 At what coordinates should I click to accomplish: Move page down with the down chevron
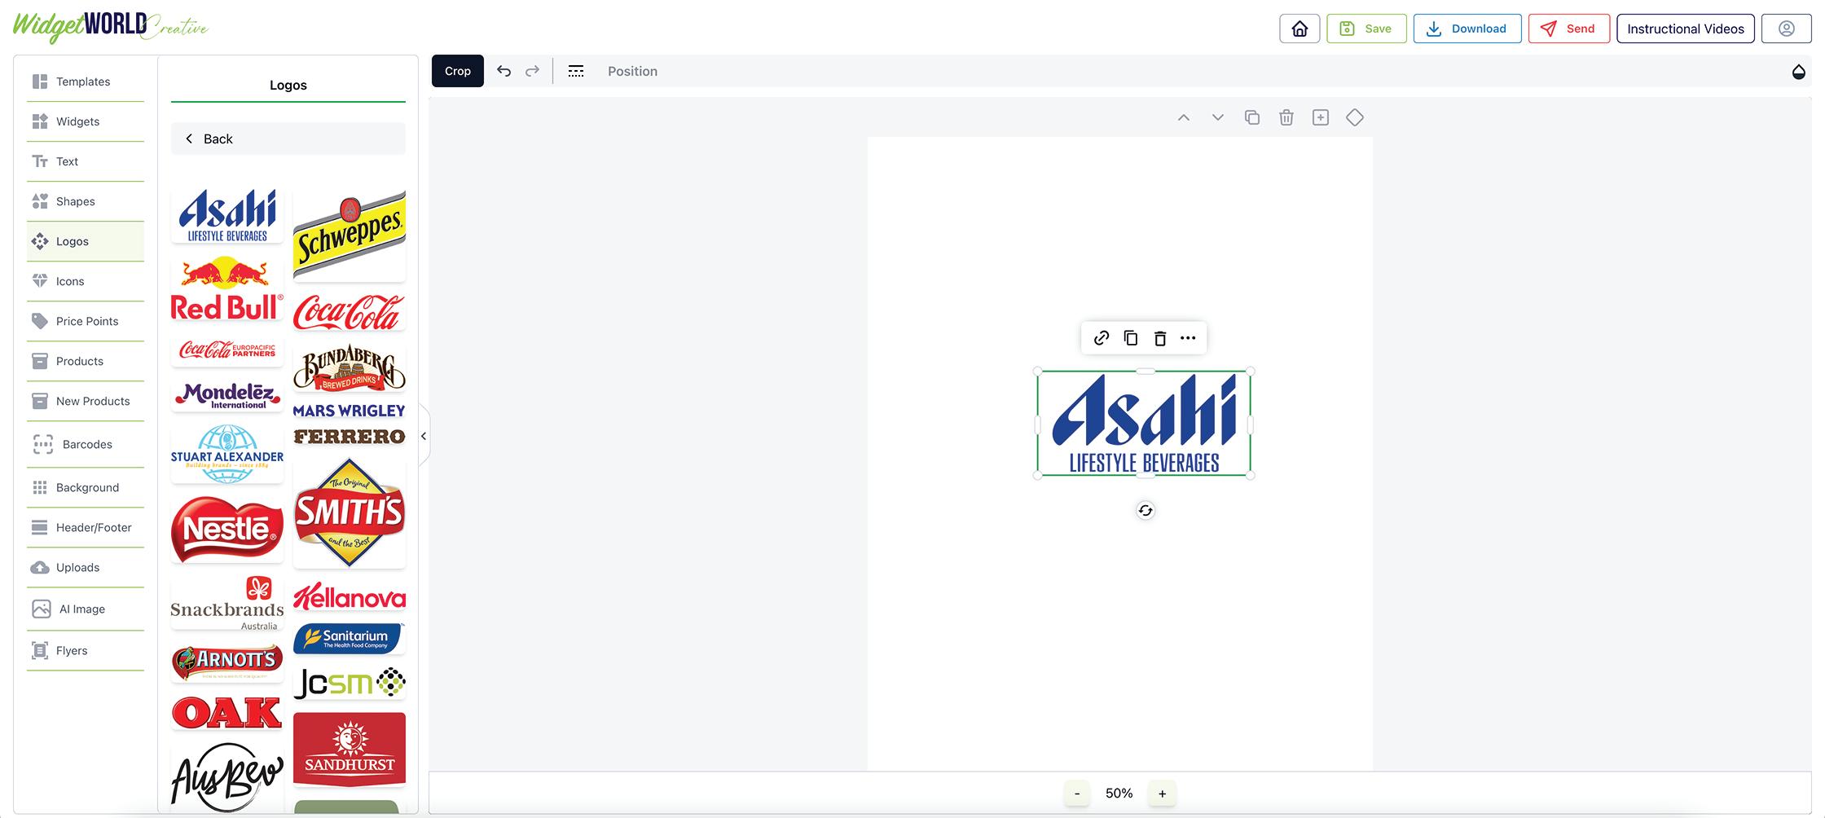(x=1218, y=117)
